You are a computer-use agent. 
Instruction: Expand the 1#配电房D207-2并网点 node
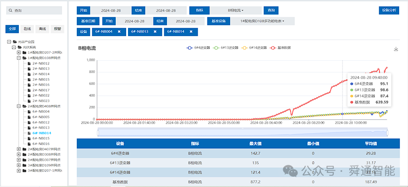click(19, 53)
